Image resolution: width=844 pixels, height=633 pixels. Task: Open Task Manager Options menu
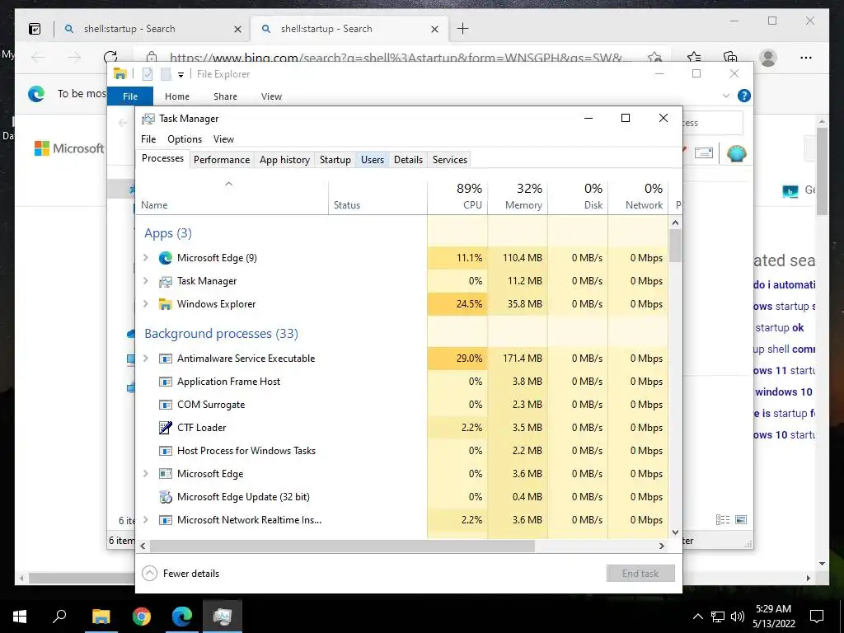tap(185, 138)
